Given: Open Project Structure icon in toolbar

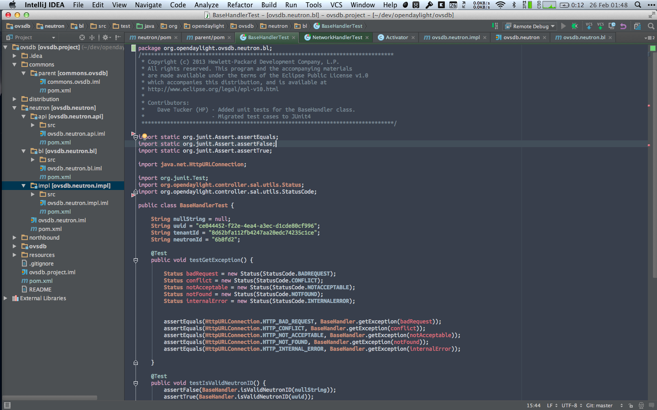Looking at the screenshot, I should coord(637,26).
